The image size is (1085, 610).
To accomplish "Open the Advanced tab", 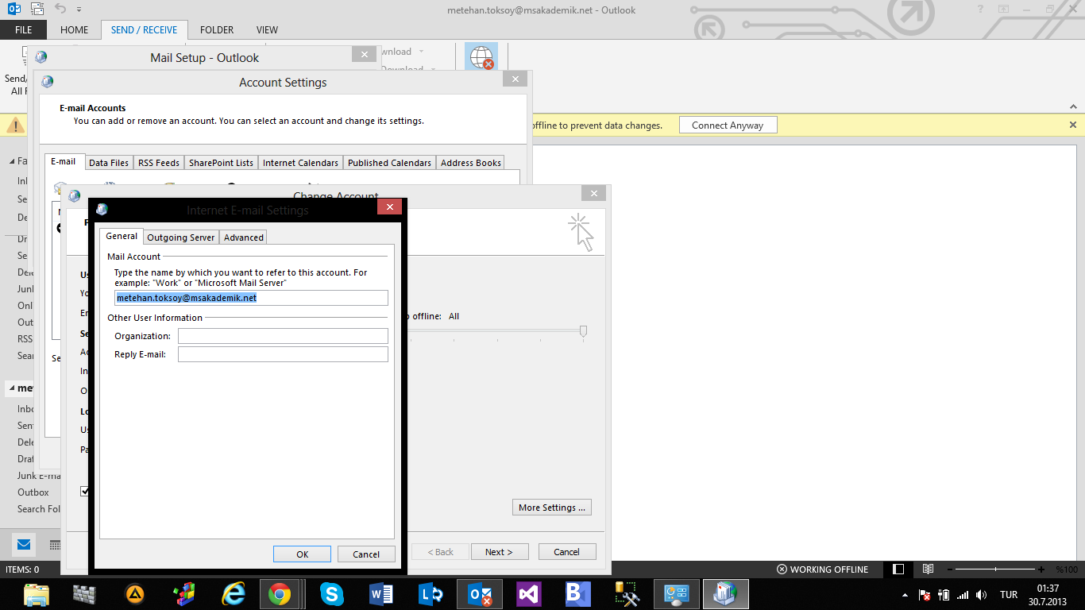I will coord(243,237).
